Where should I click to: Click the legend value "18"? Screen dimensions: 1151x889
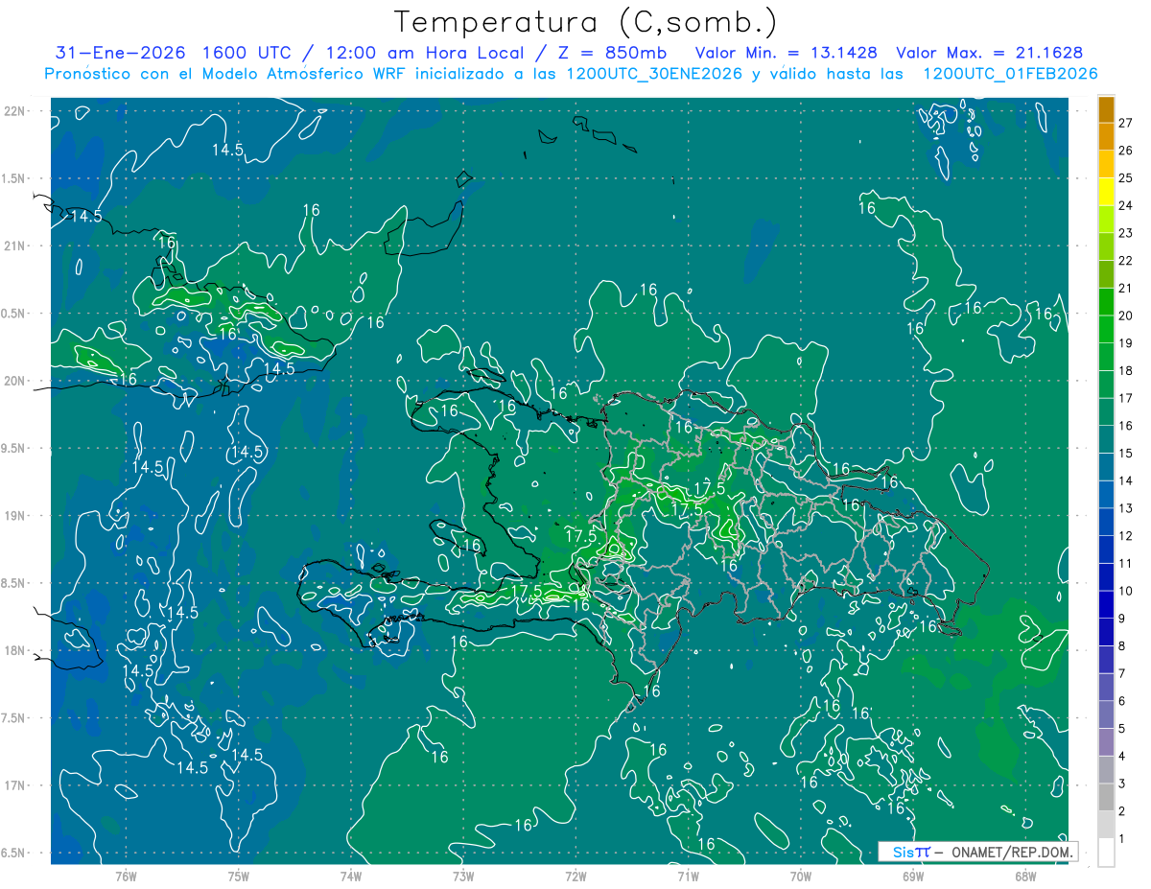(1126, 370)
